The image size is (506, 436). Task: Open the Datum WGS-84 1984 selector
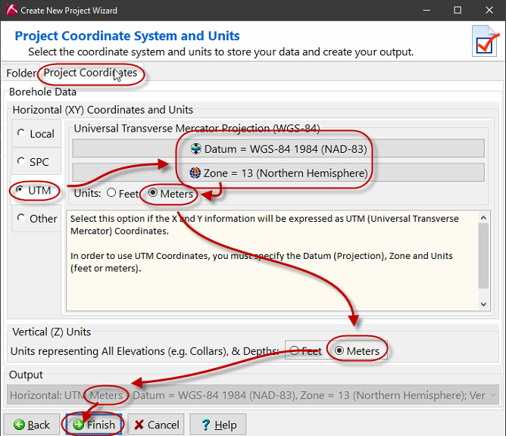point(278,149)
